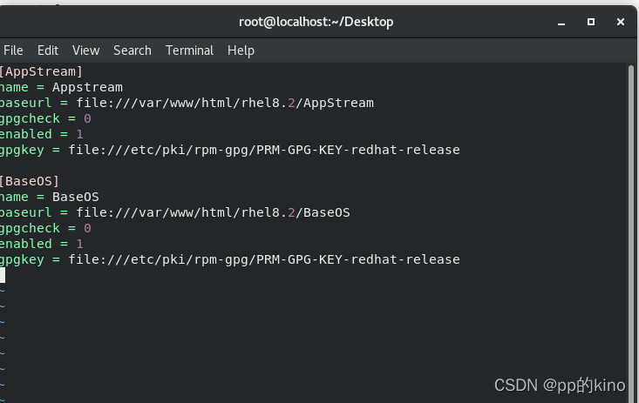639x403 pixels.
Task: Click the terminal vertical scrollbar
Action: click(631, 233)
